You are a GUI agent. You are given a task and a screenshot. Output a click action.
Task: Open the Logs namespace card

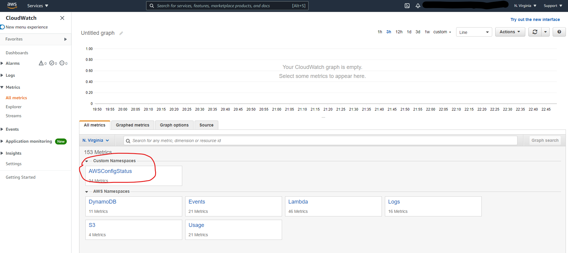[x=433, y=206]
